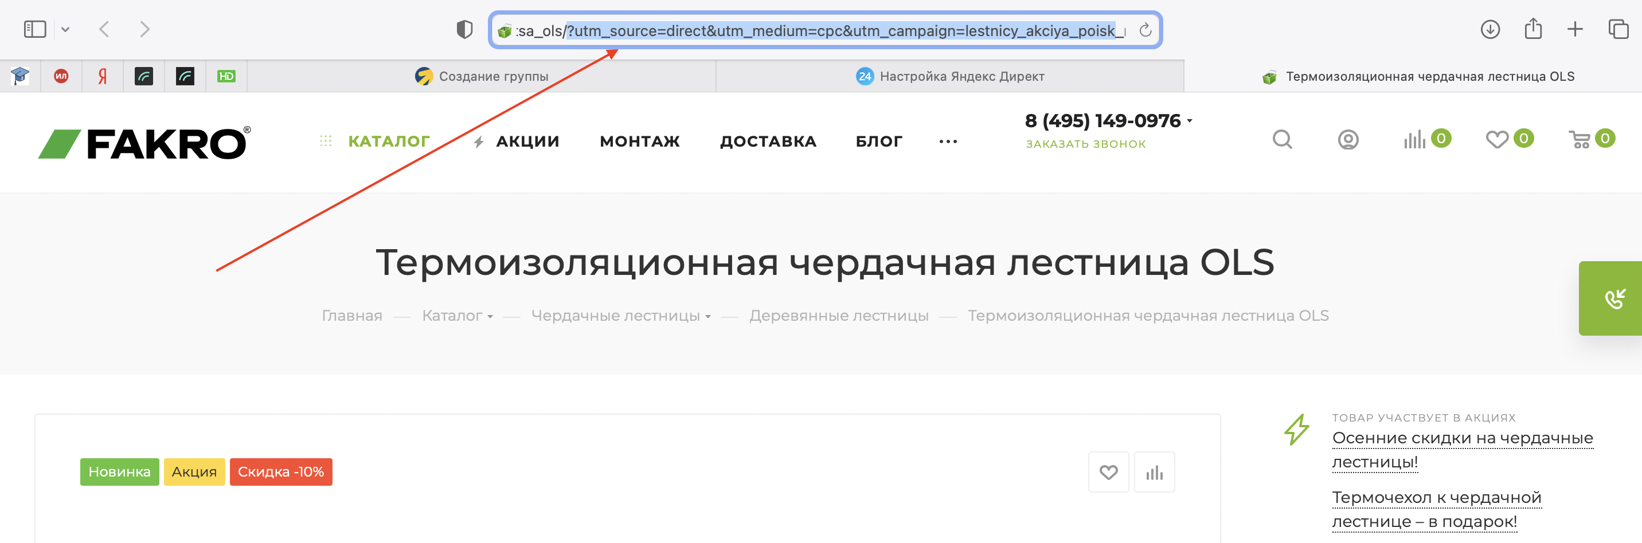Go back to the previous page
The height and width of the screenshot is (543, 1642).
[x=104, y=29]
